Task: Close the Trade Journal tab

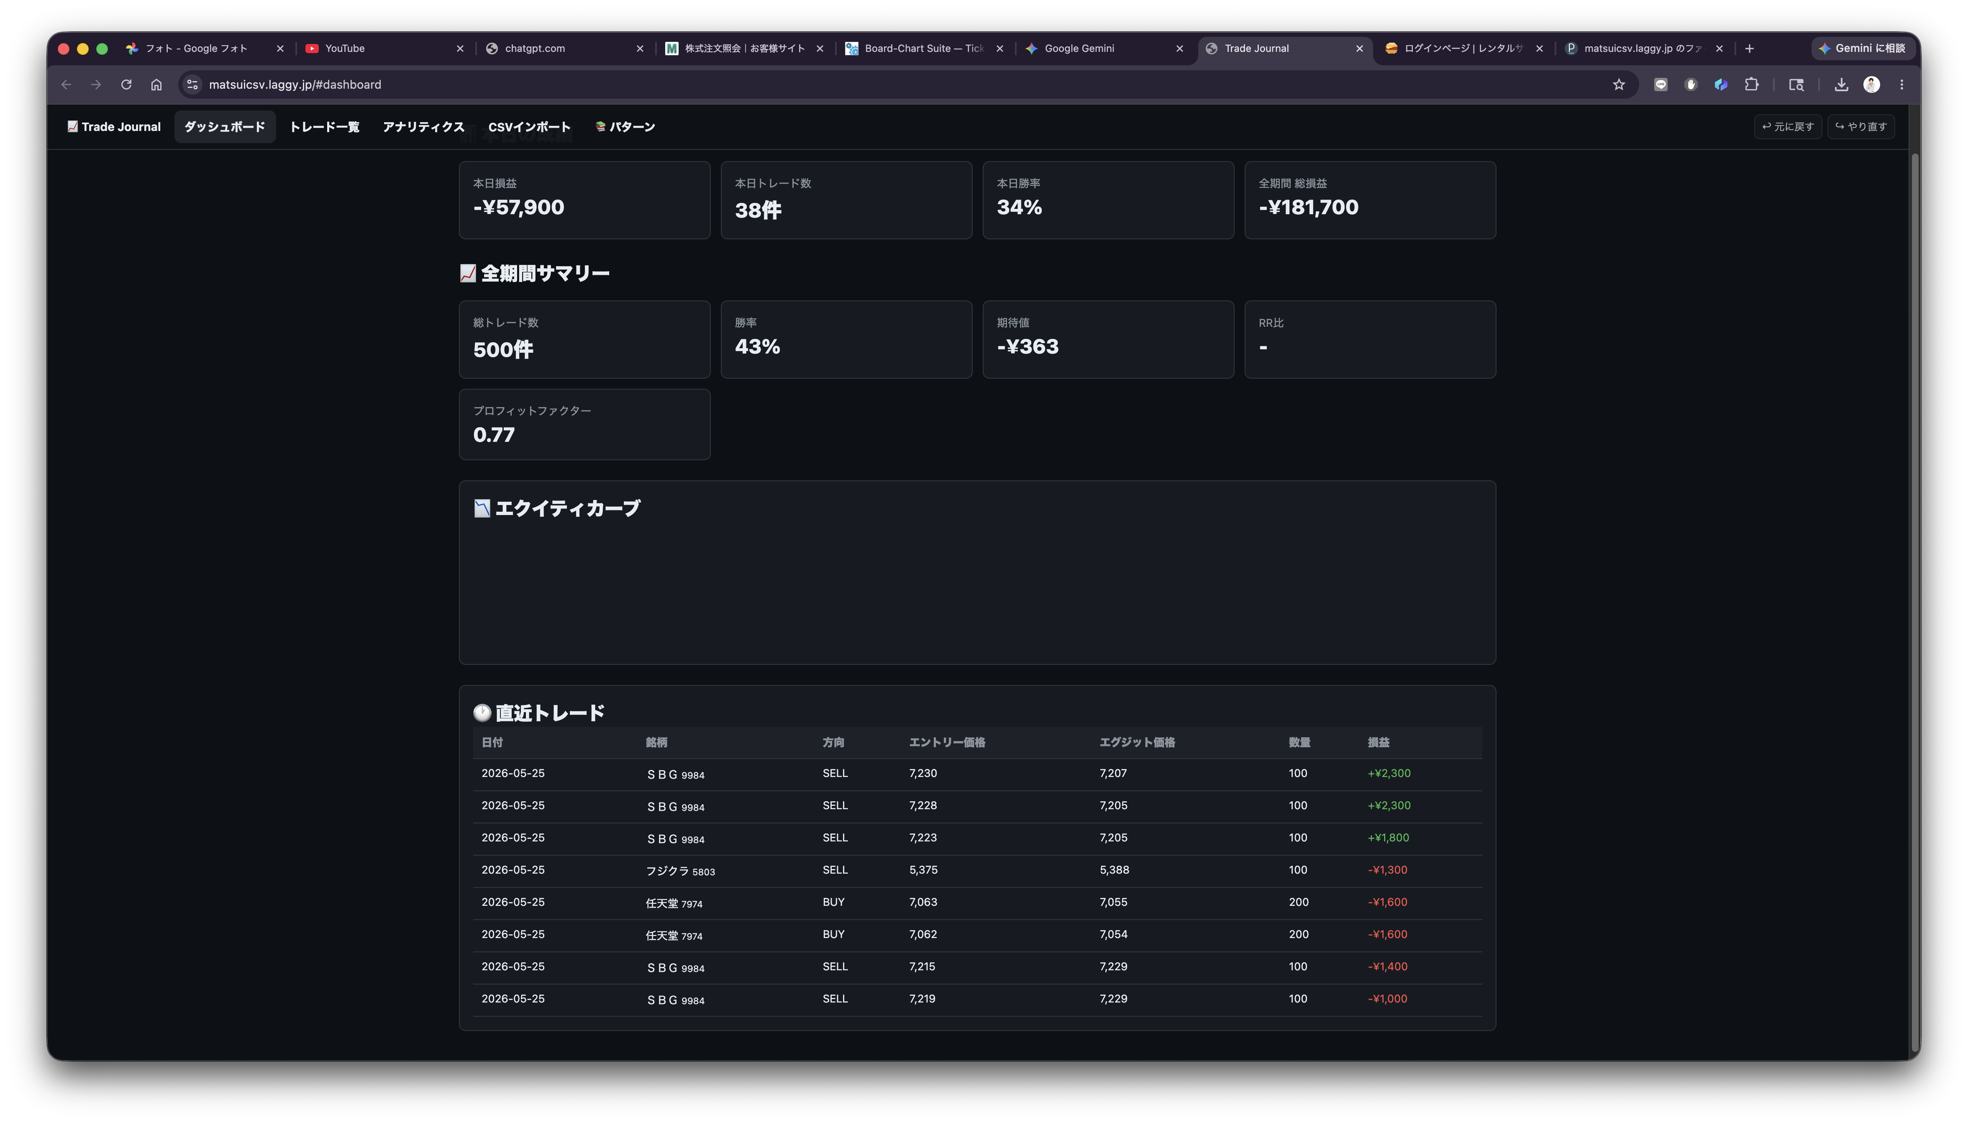Action: (1360, 49)
